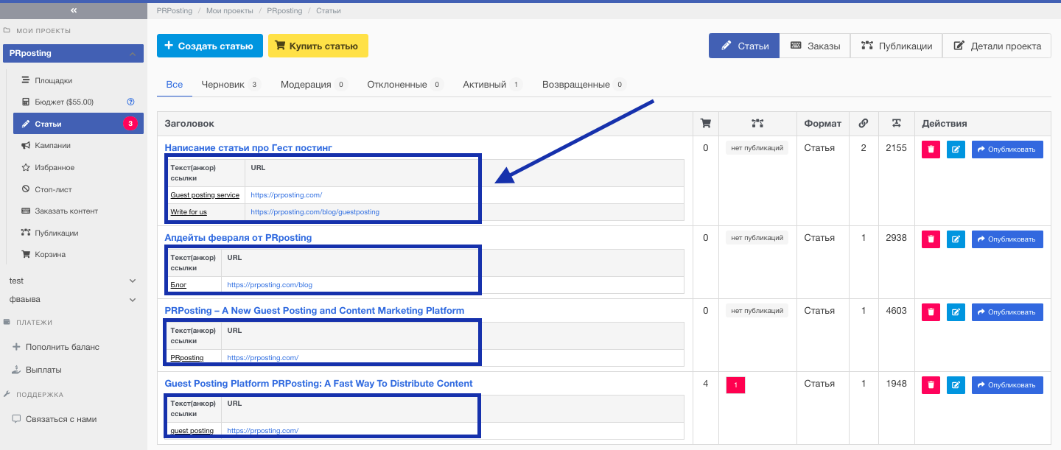1061x450 pixels.
Task: Click text-size icon column header
Action: click(x=896, y=124)
